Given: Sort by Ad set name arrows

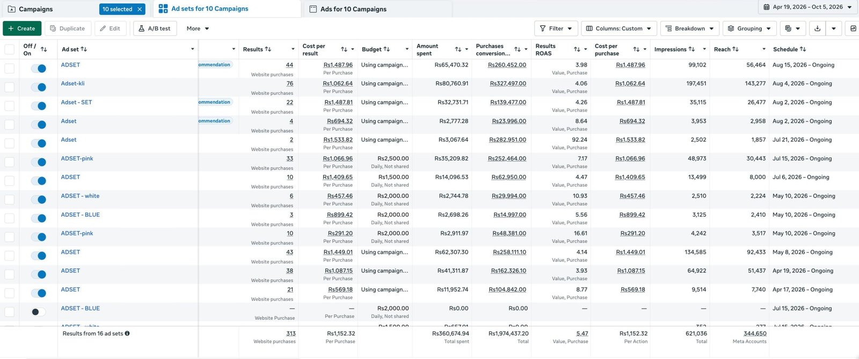Looking at the screenshot, I should coord(84,49).
